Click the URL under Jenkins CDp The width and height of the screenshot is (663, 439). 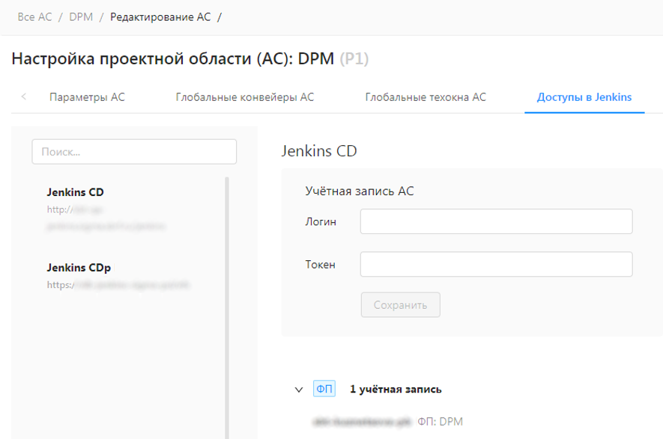coord(118,285)
